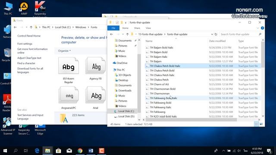Open address bar history dropdown
The width and height of the screenshot is (276, 155).
212,34
